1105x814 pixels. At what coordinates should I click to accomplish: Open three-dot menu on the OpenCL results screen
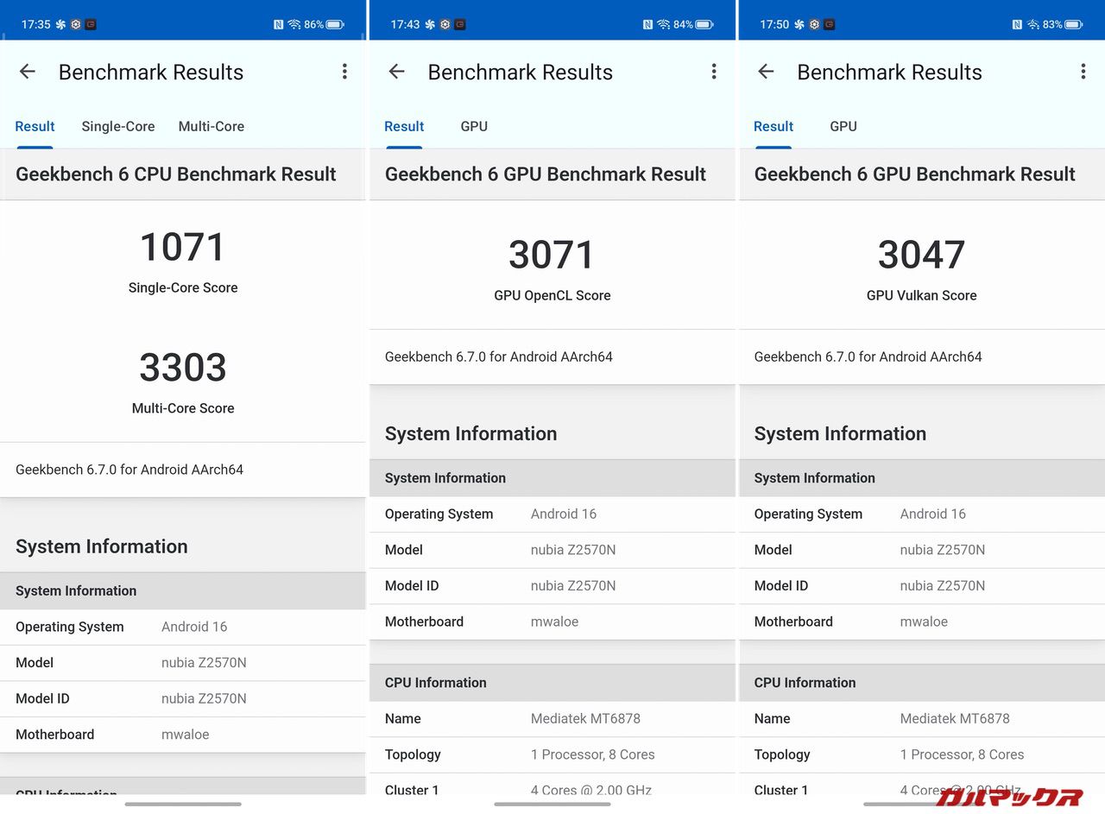(x=714, y=72)
